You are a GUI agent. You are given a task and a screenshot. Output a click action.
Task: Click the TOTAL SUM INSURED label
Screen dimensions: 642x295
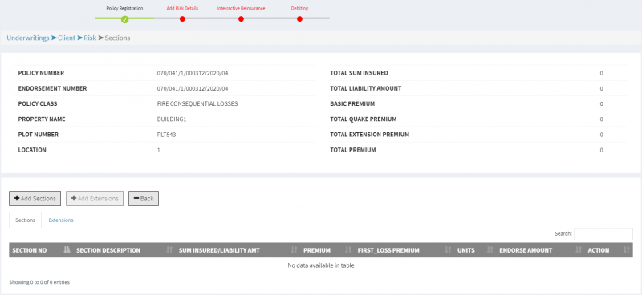(x=359, y=73)
